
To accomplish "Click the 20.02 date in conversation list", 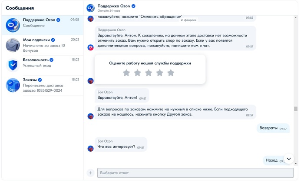I will [x=75, y=40].
